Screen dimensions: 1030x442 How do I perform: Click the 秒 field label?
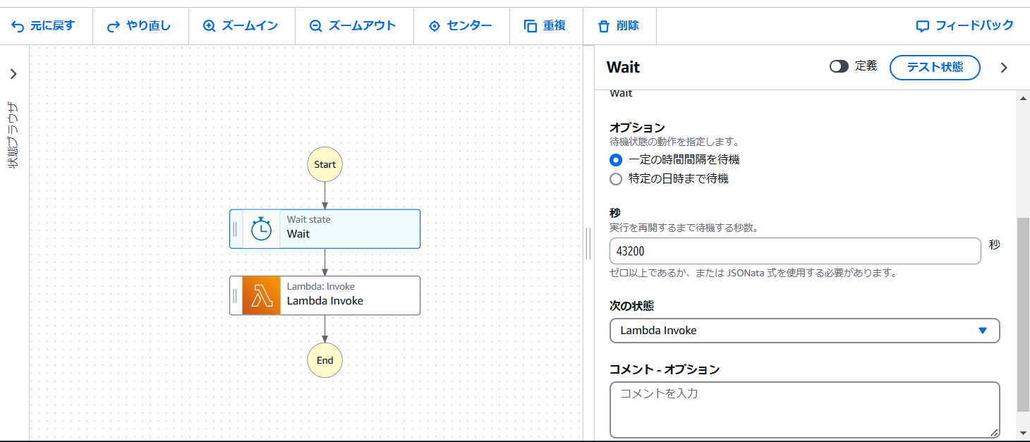point(615,213)
